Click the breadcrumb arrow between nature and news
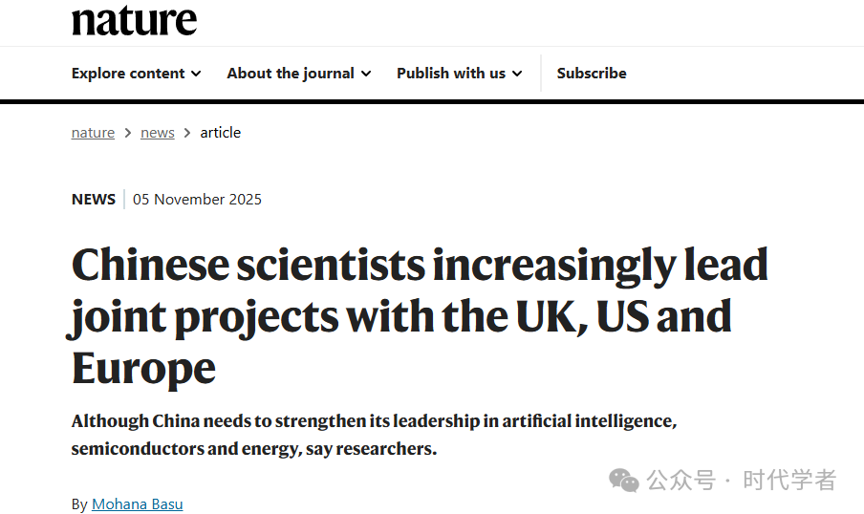This screenshot has height=514, width=864. click(x=127, y=133)
